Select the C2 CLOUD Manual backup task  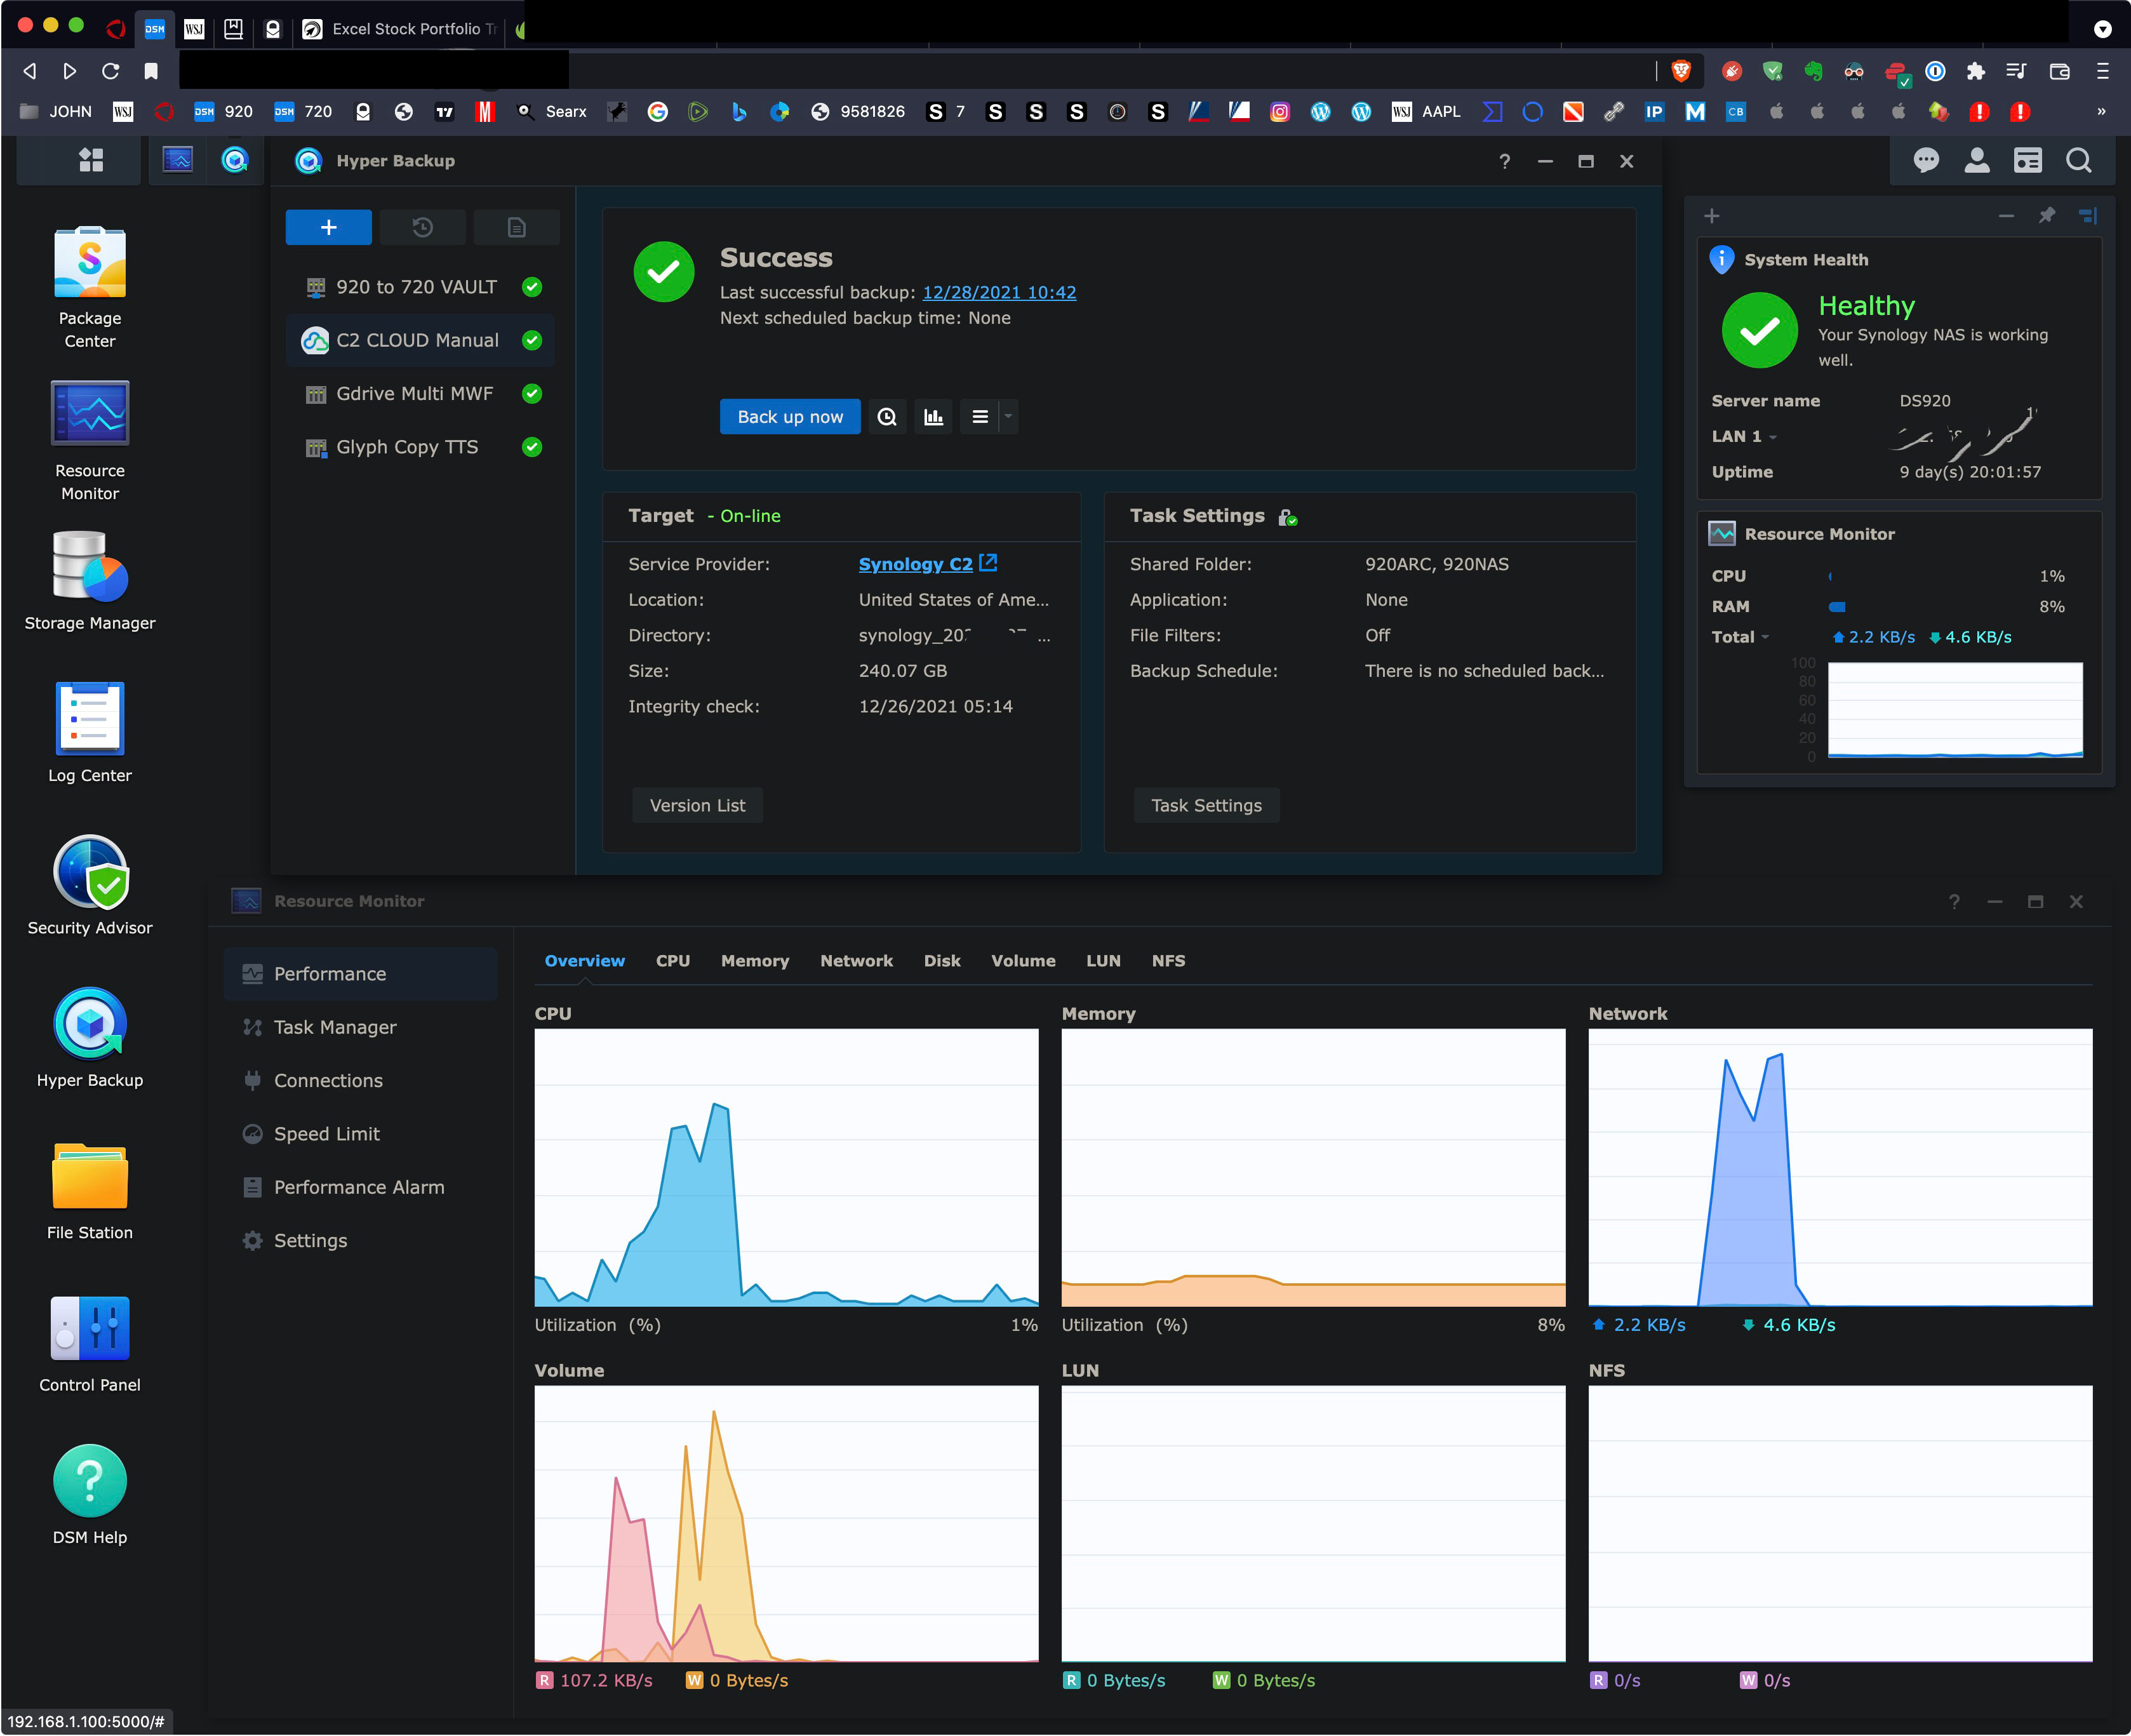[x=417, y=341]
